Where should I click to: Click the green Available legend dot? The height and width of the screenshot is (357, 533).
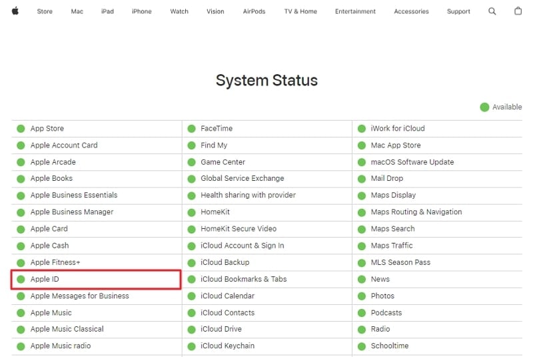click(484, 107)
